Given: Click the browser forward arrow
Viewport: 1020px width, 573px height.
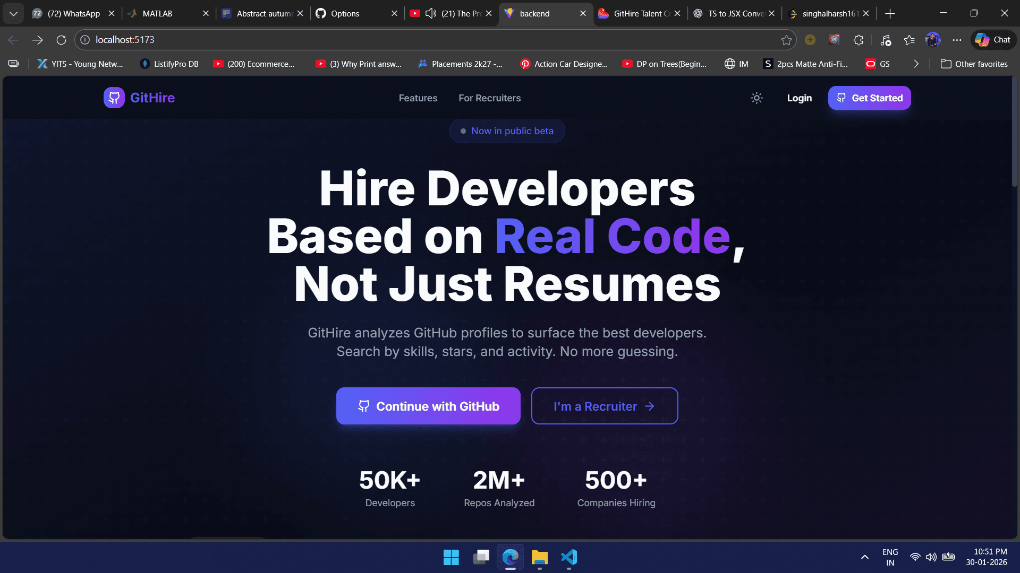Looking at the screenshot, I should point(37,40).
